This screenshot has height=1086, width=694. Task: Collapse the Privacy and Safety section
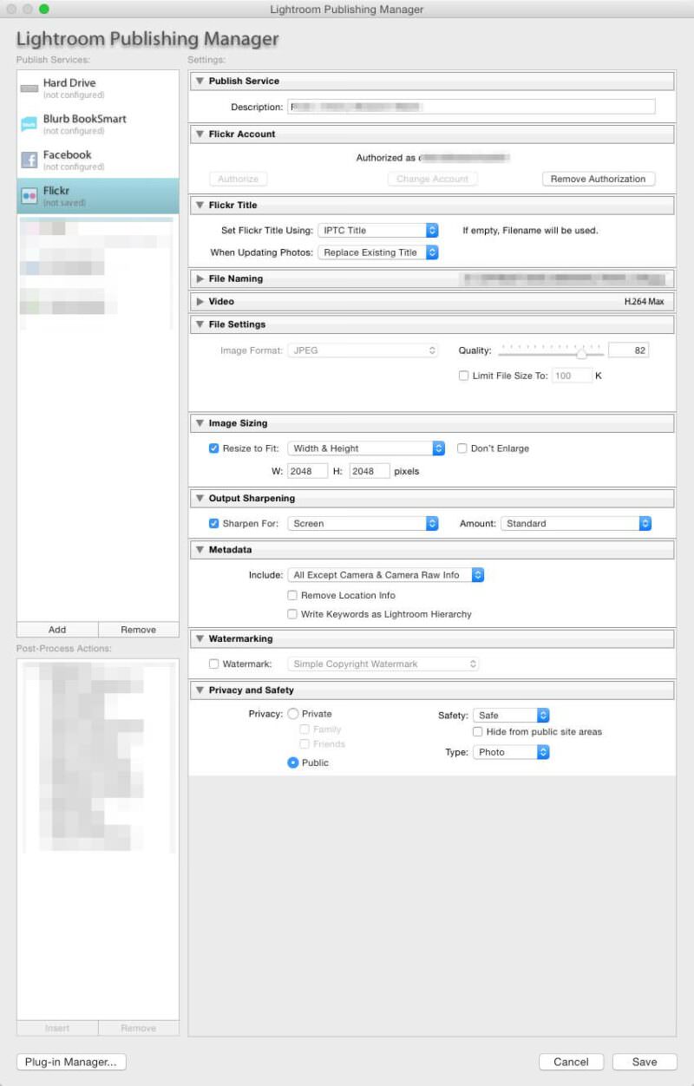point(200,690)
